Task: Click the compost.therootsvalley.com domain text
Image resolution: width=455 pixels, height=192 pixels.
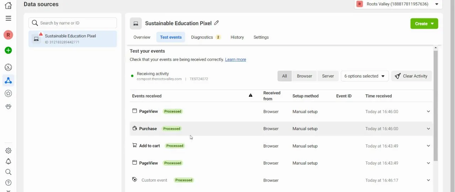Action: point(159,79)
